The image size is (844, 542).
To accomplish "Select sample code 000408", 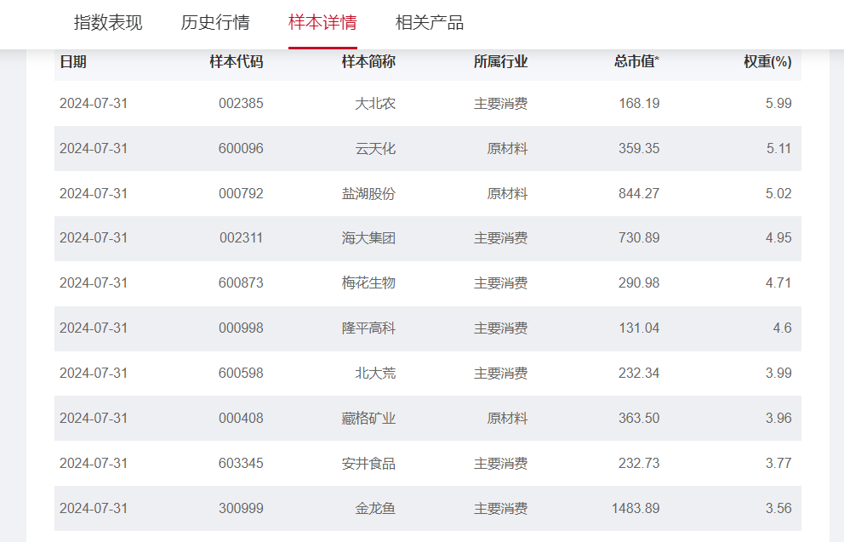I will (x=241, y=419).
